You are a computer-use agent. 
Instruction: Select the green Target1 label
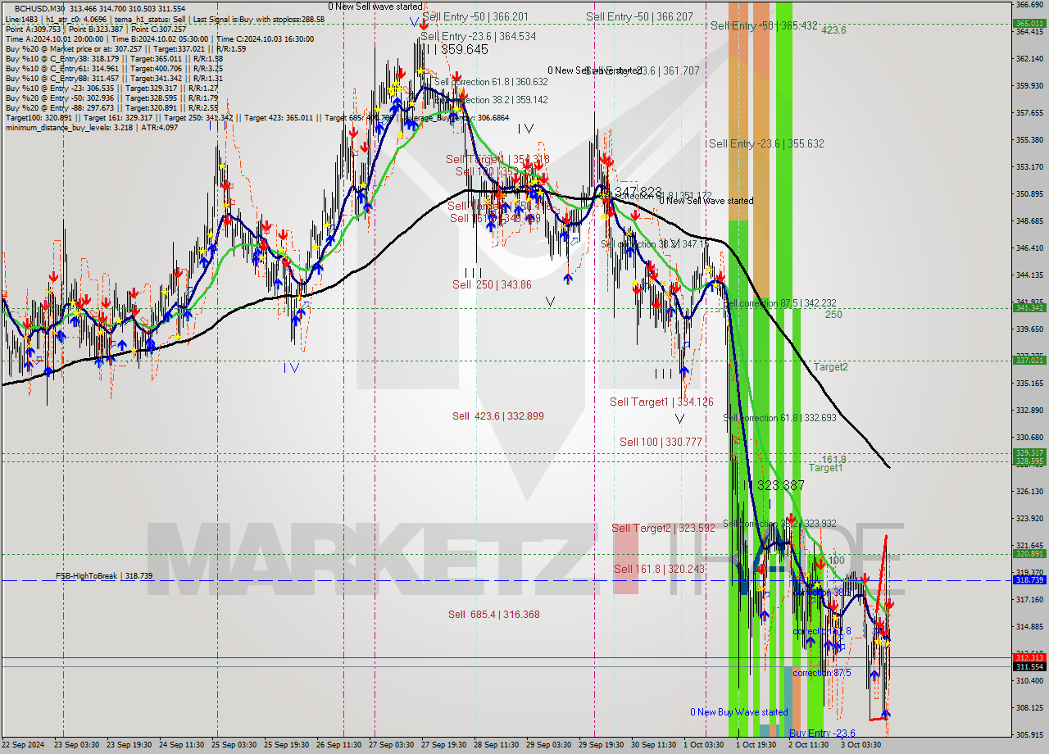[x=826, y=468]
